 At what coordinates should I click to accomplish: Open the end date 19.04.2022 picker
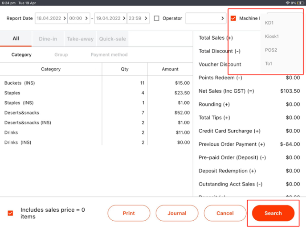(x=110, y=18)
